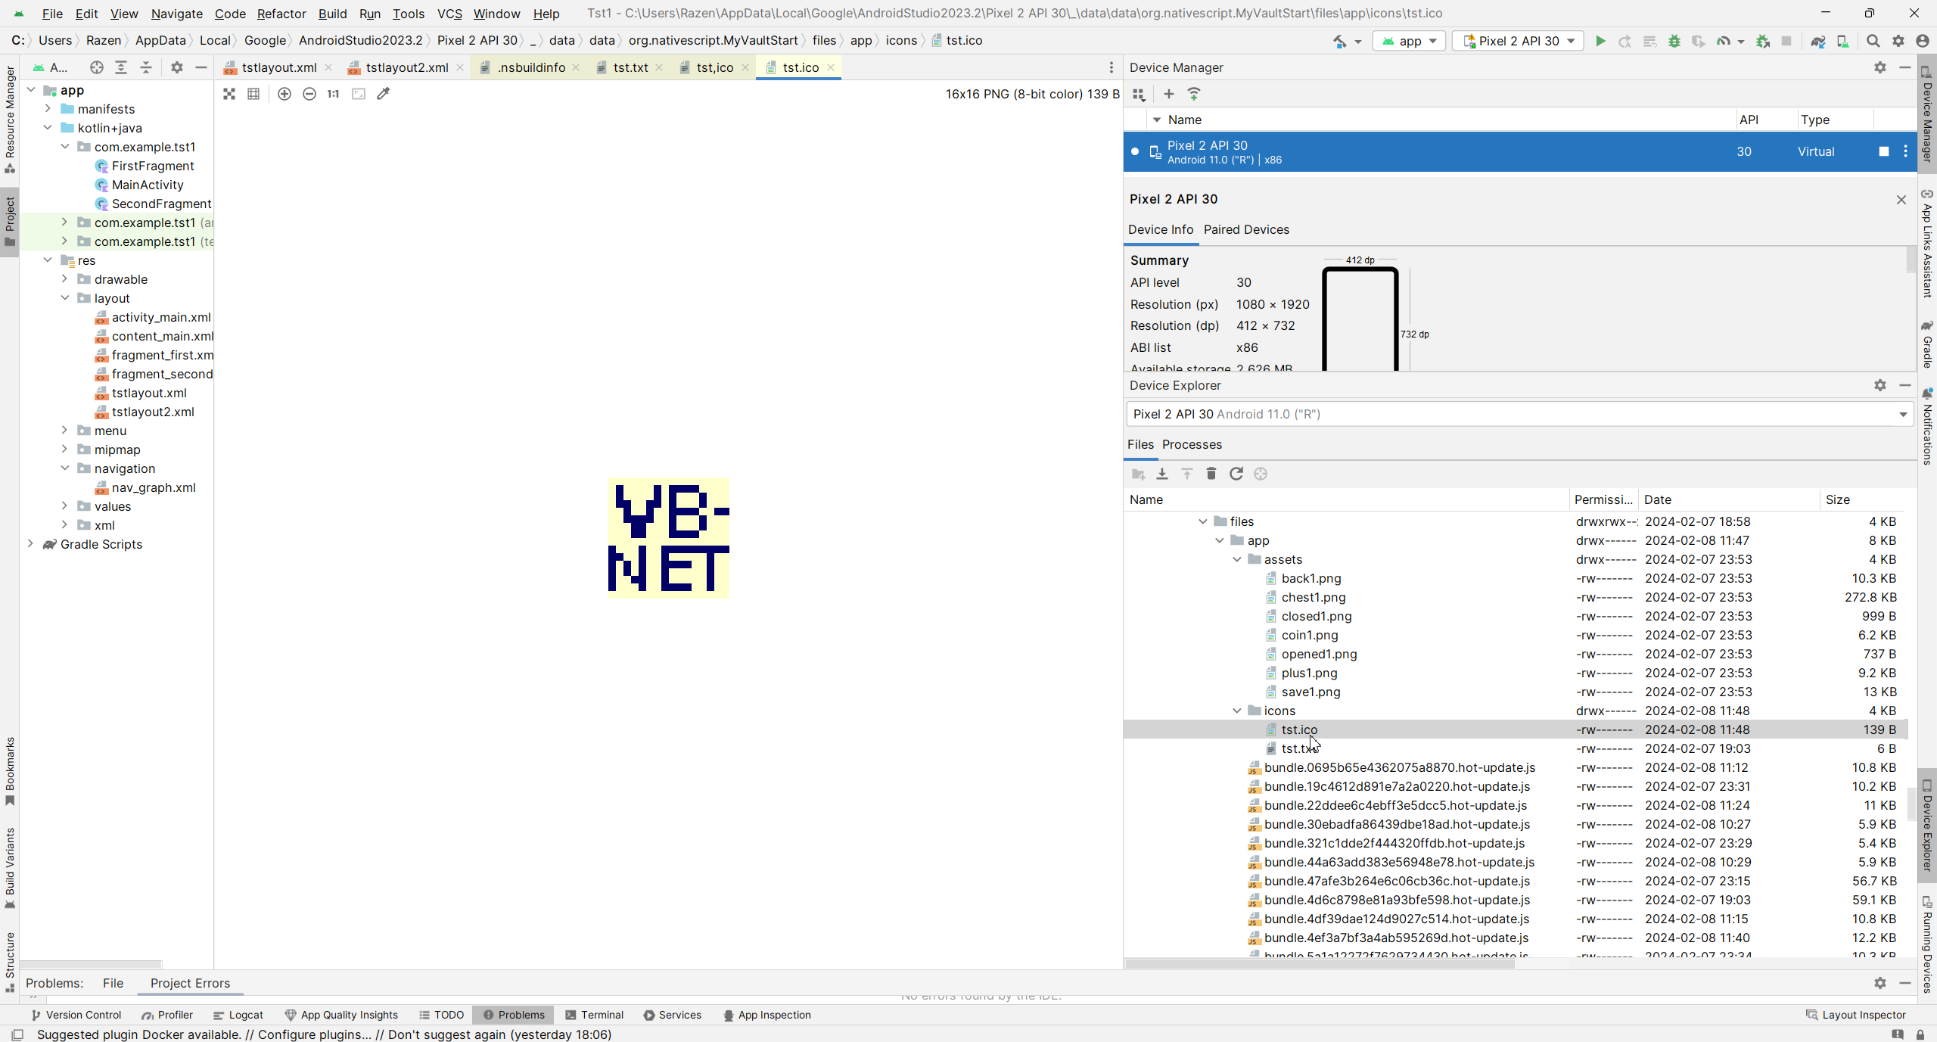Zoom in on the image
Screen dimensions: 1937x1042
pyautogui.click(x=284, y=94)
